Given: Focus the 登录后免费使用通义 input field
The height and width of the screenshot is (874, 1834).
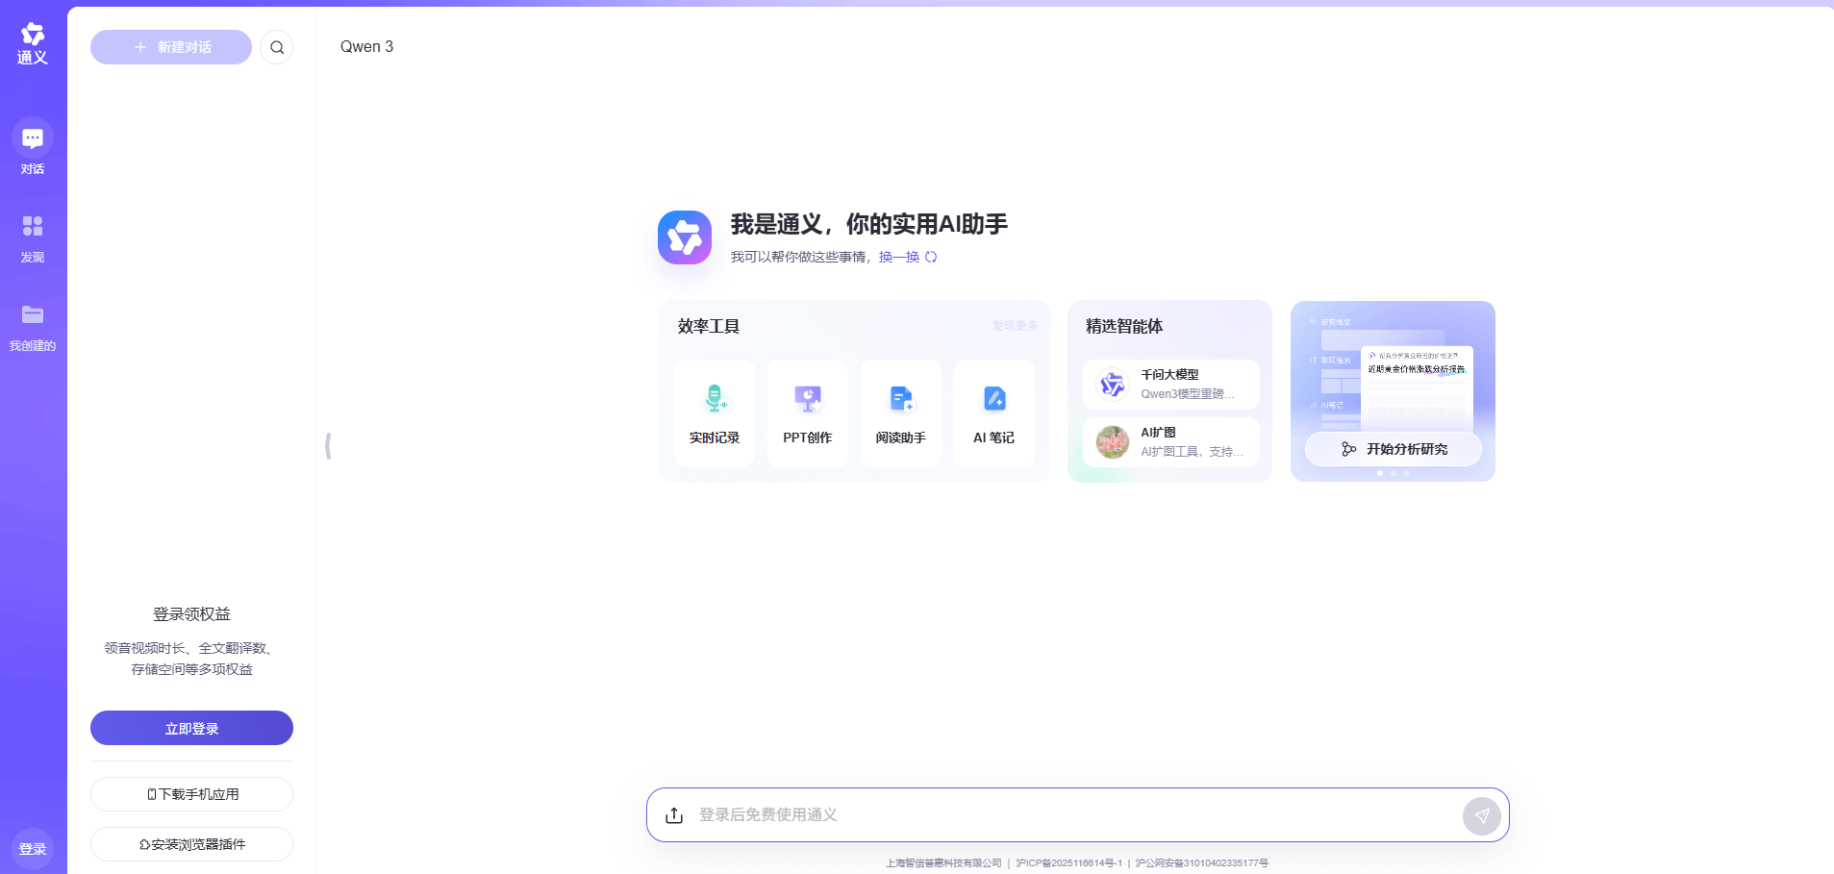Looking at the screenshot, I should (1072, 815).
